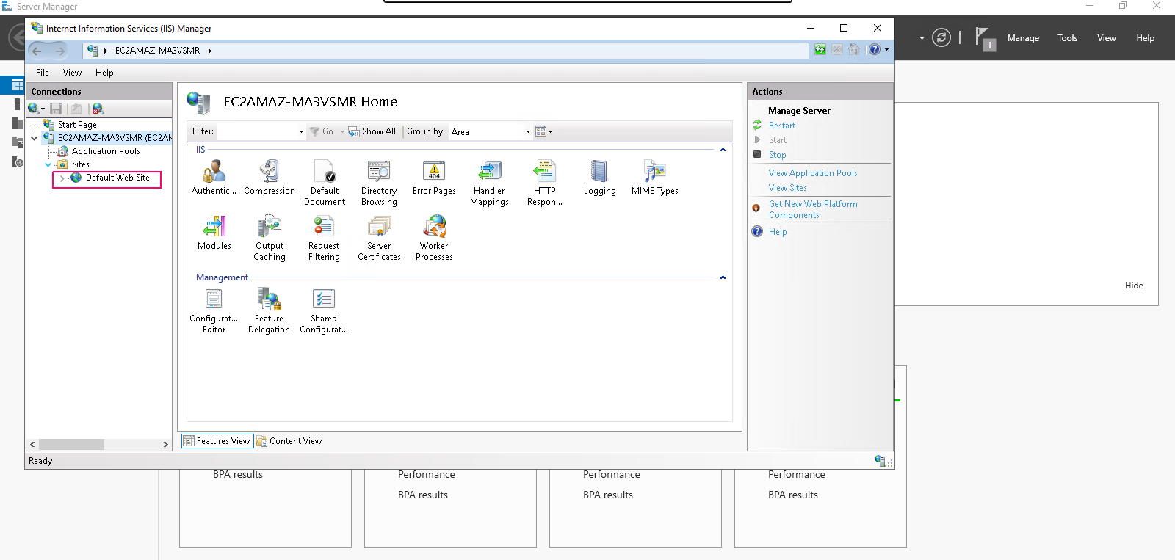
Task: Click the Show All button
Action: pos(372,131)
